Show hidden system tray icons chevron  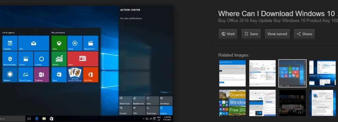point(144,119)
